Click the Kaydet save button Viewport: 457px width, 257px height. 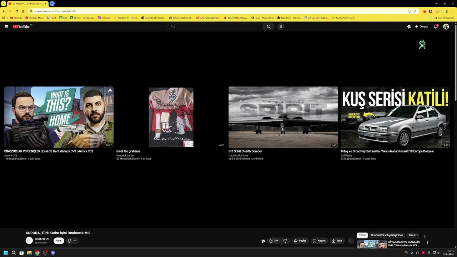[319, 241]
